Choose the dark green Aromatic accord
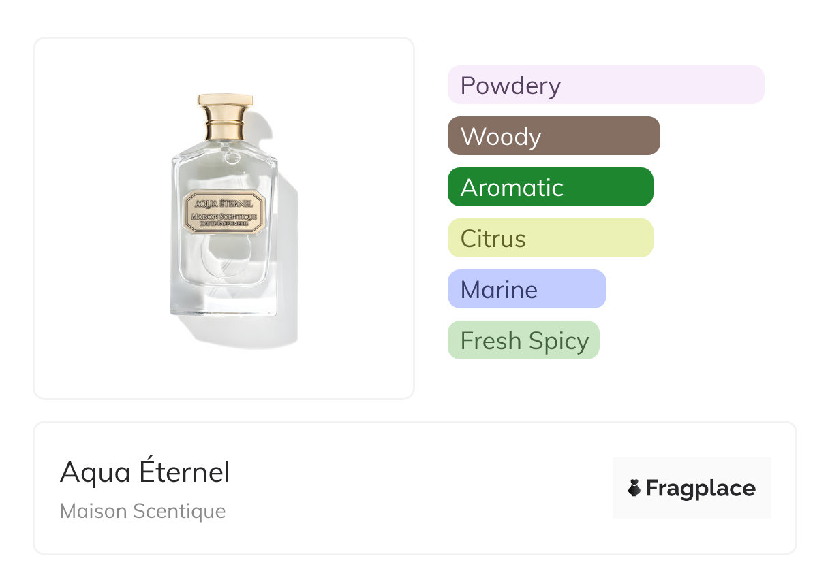 [550, 187]
